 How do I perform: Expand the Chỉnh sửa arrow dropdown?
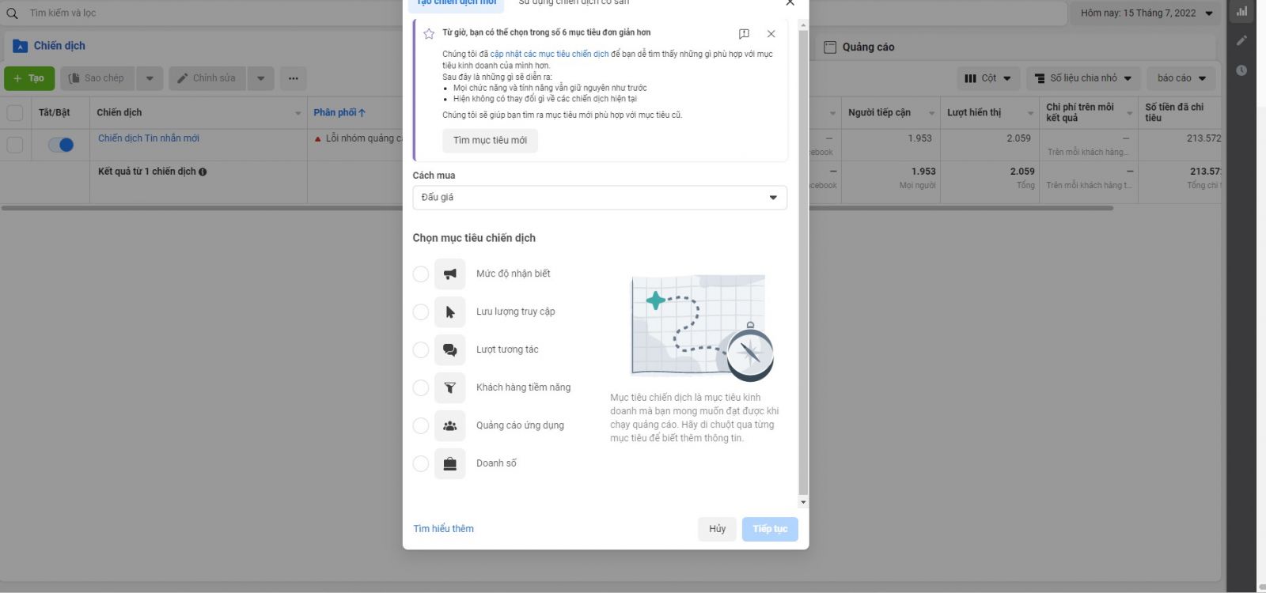click(x=260, y=78)
